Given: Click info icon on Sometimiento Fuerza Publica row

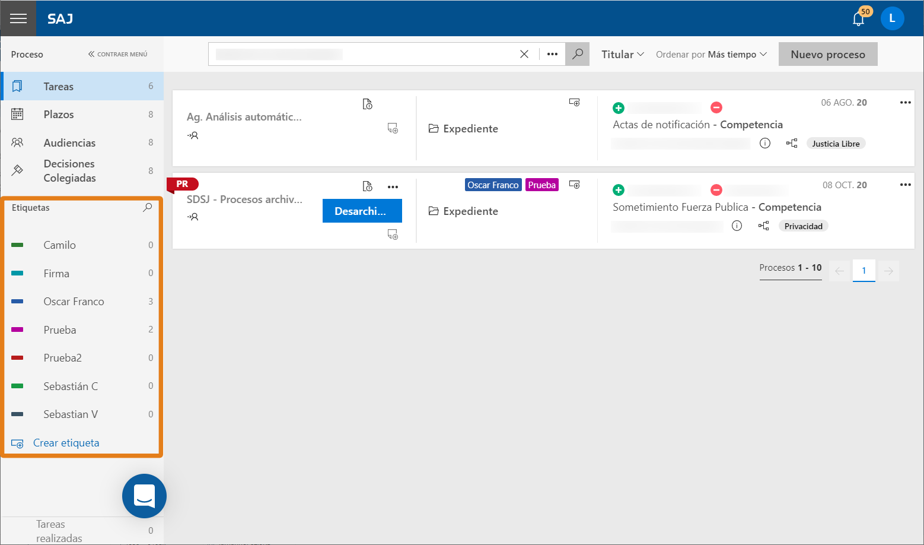Looking at the screenshot, I should 737,226.
